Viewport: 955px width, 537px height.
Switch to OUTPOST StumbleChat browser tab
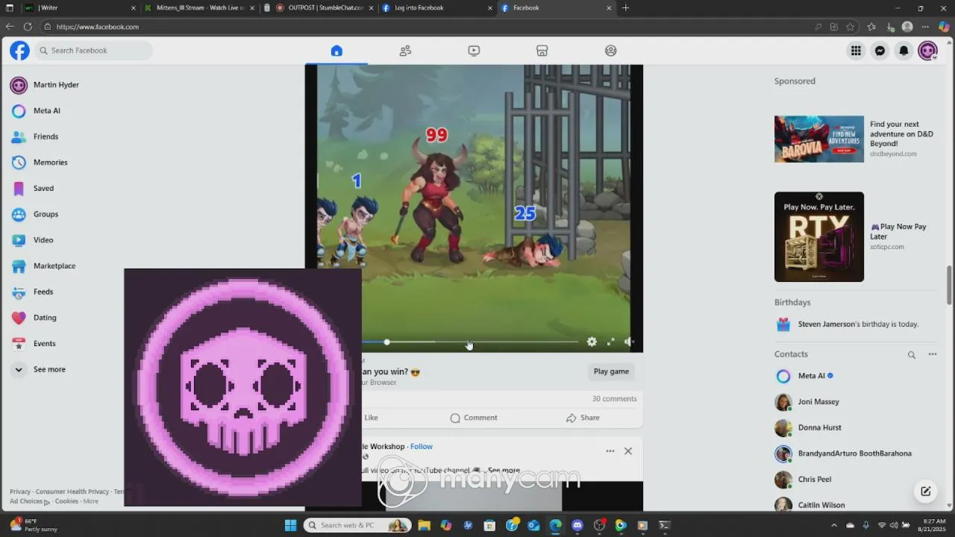click(x=319, y=7)
